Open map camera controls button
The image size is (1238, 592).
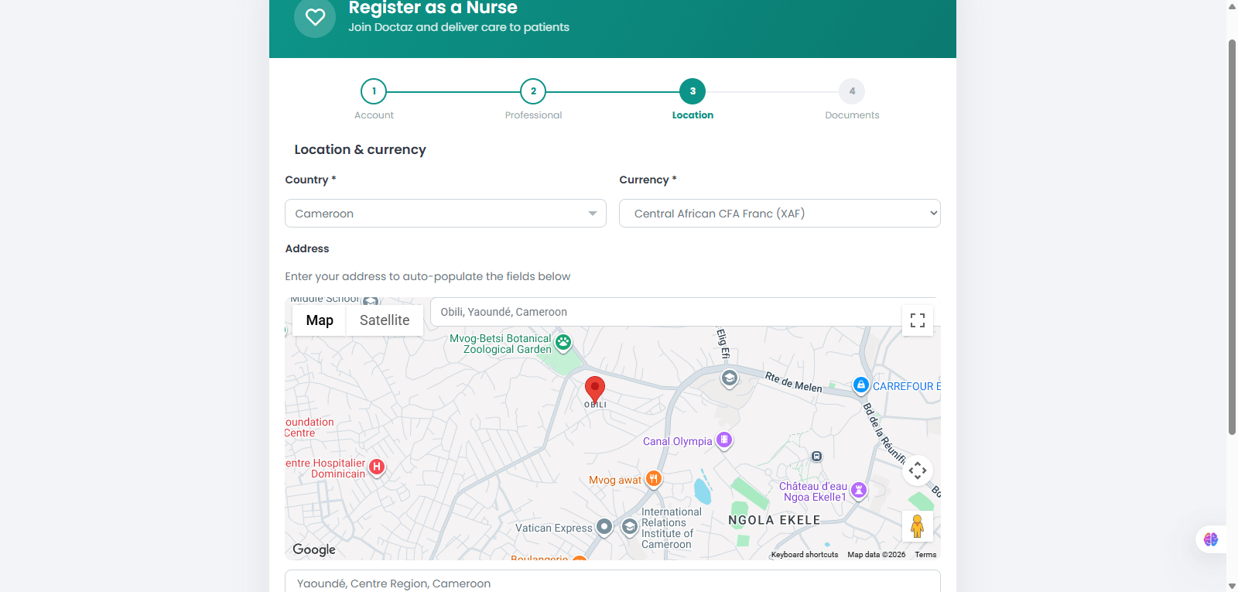pos(918,471)
